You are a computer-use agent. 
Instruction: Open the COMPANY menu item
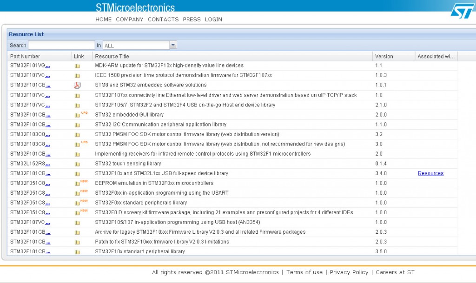click(130, 20)
